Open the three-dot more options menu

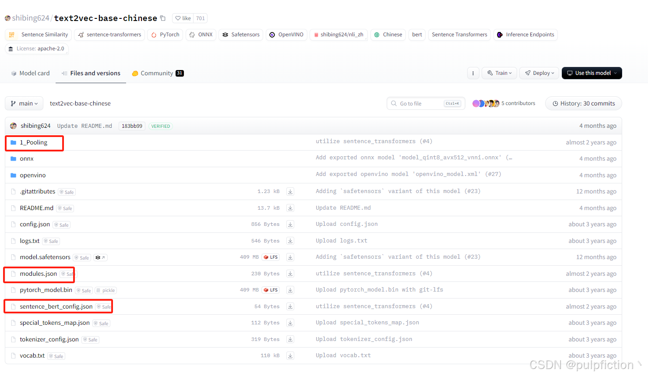click(473, 73)
